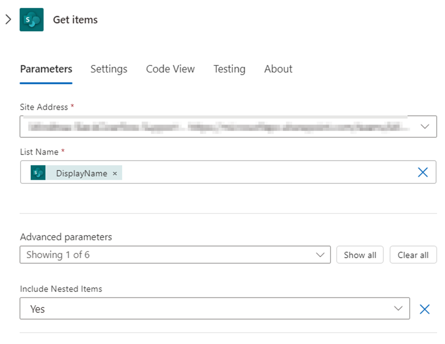Click the SharePoint icon beside Get items
The height and width of the screenshot is (344, 445).
point(31,20)
